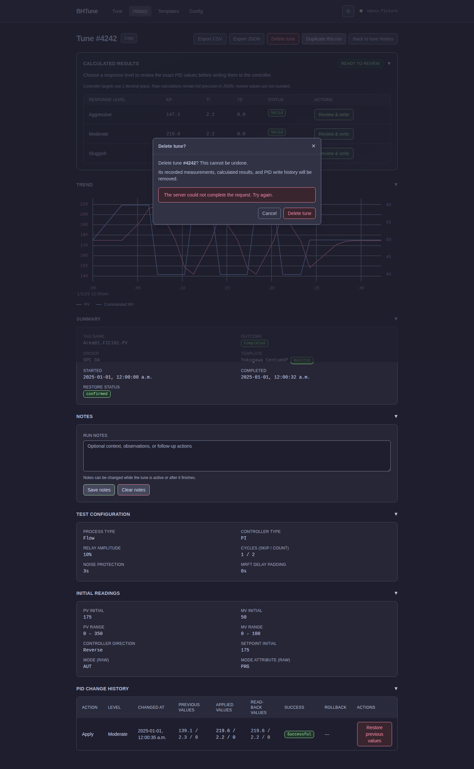The image size is (474, 769).
Task: Go to the Config tab
Action: coord(196,11)
